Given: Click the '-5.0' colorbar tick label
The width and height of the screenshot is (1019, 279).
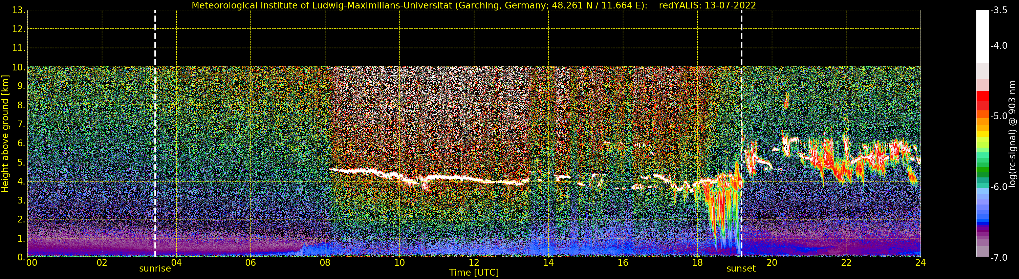Looking at the screenshot, I should click(x=999, y=116).
